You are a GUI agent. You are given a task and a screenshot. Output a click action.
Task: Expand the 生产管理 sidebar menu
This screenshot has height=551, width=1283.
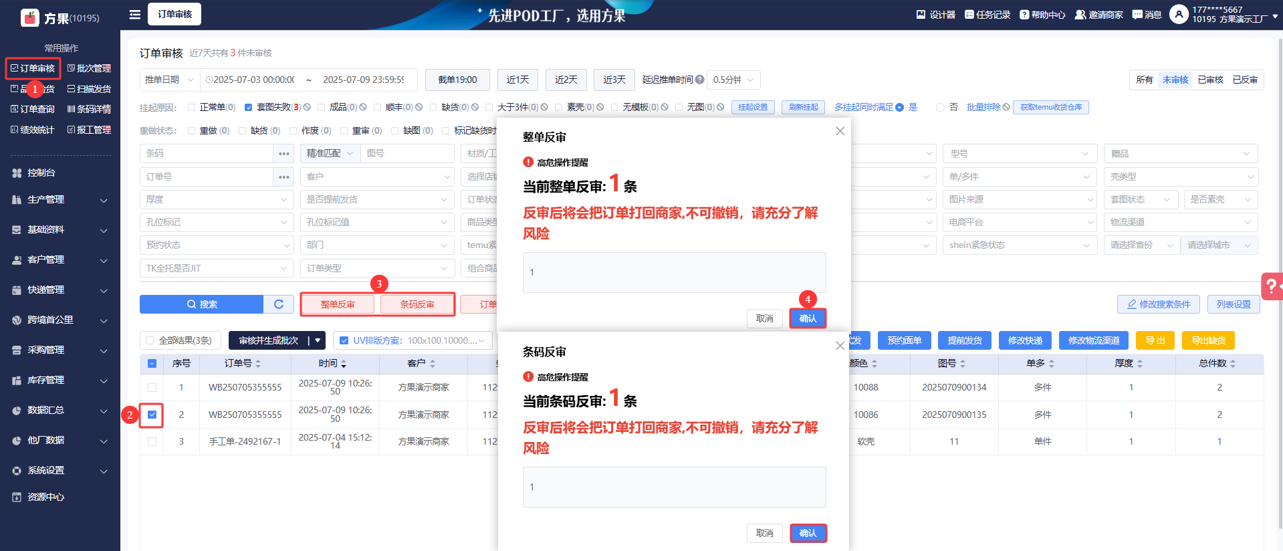pos(60,199)
